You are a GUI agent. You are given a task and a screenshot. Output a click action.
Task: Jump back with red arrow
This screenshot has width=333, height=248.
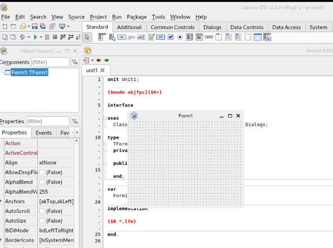pos(98,60)
